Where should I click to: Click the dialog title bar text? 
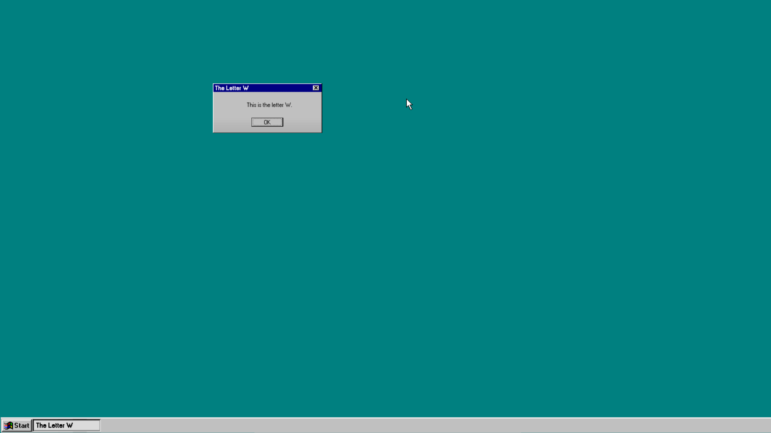coord(232,88)
